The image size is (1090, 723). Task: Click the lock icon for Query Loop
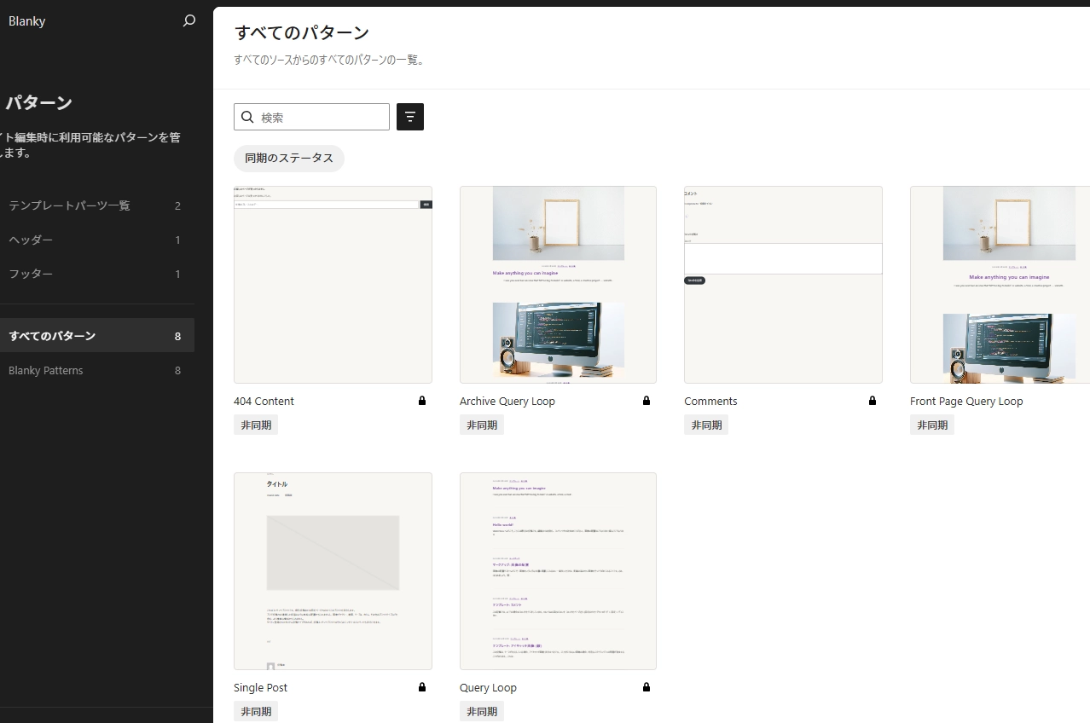click(646, 687)
